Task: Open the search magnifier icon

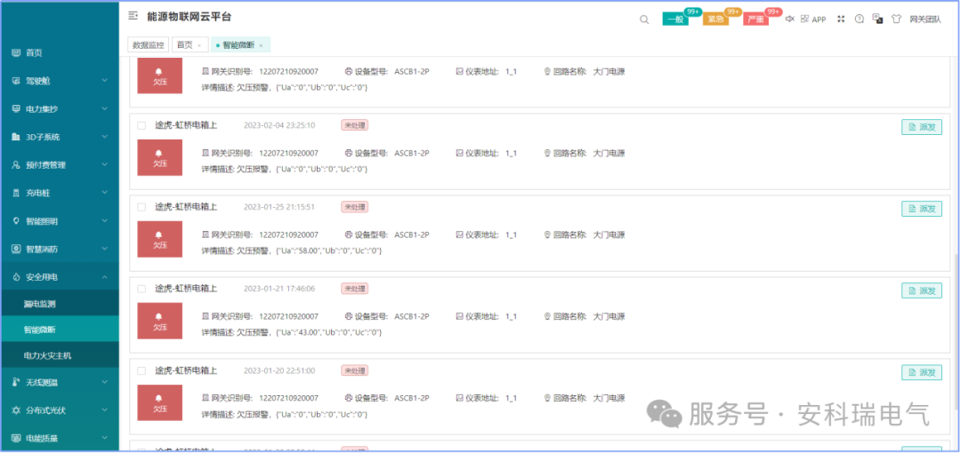Action: tap(644, 20)
